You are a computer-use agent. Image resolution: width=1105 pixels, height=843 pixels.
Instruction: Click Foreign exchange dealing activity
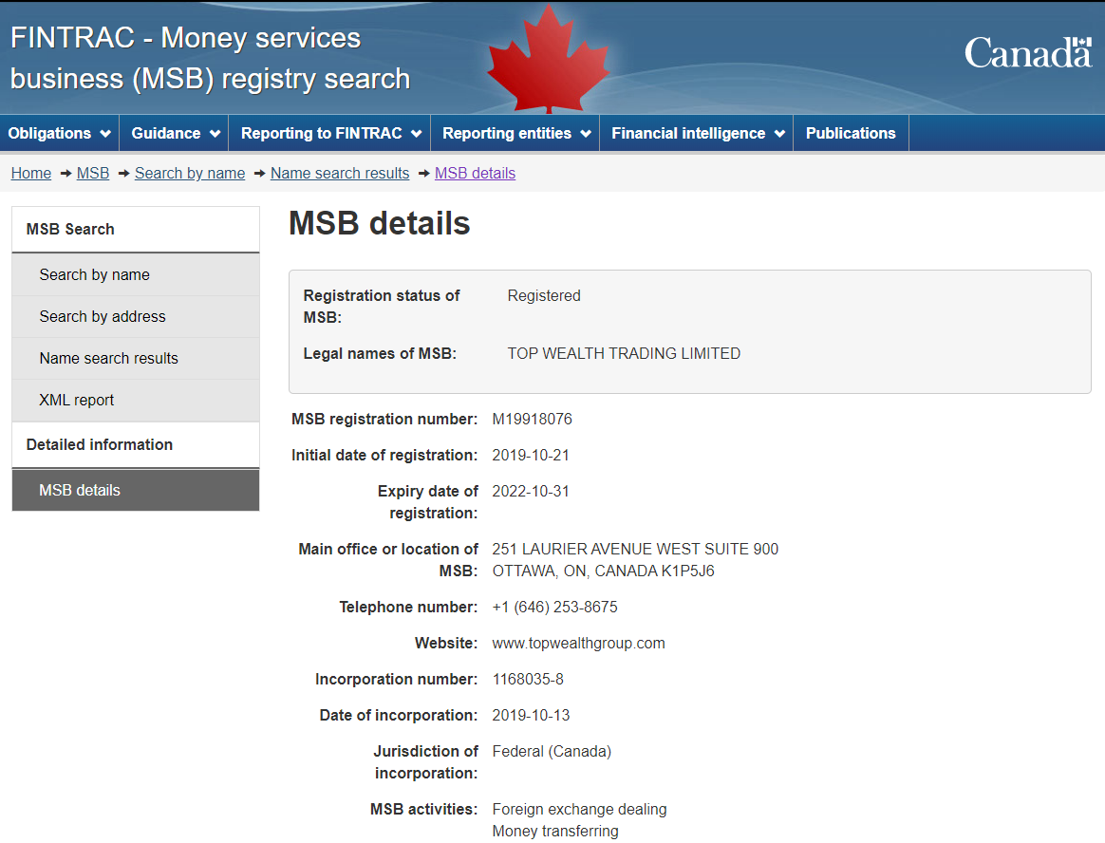pos(579,809)
